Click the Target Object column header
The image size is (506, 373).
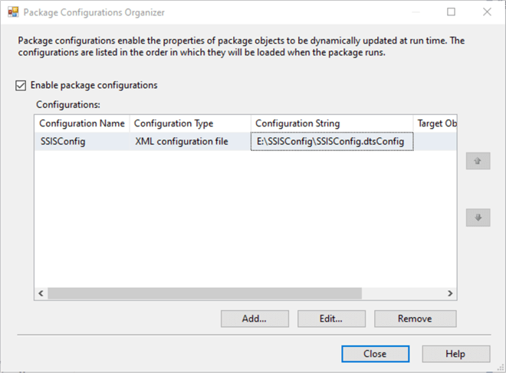[435, 123]
